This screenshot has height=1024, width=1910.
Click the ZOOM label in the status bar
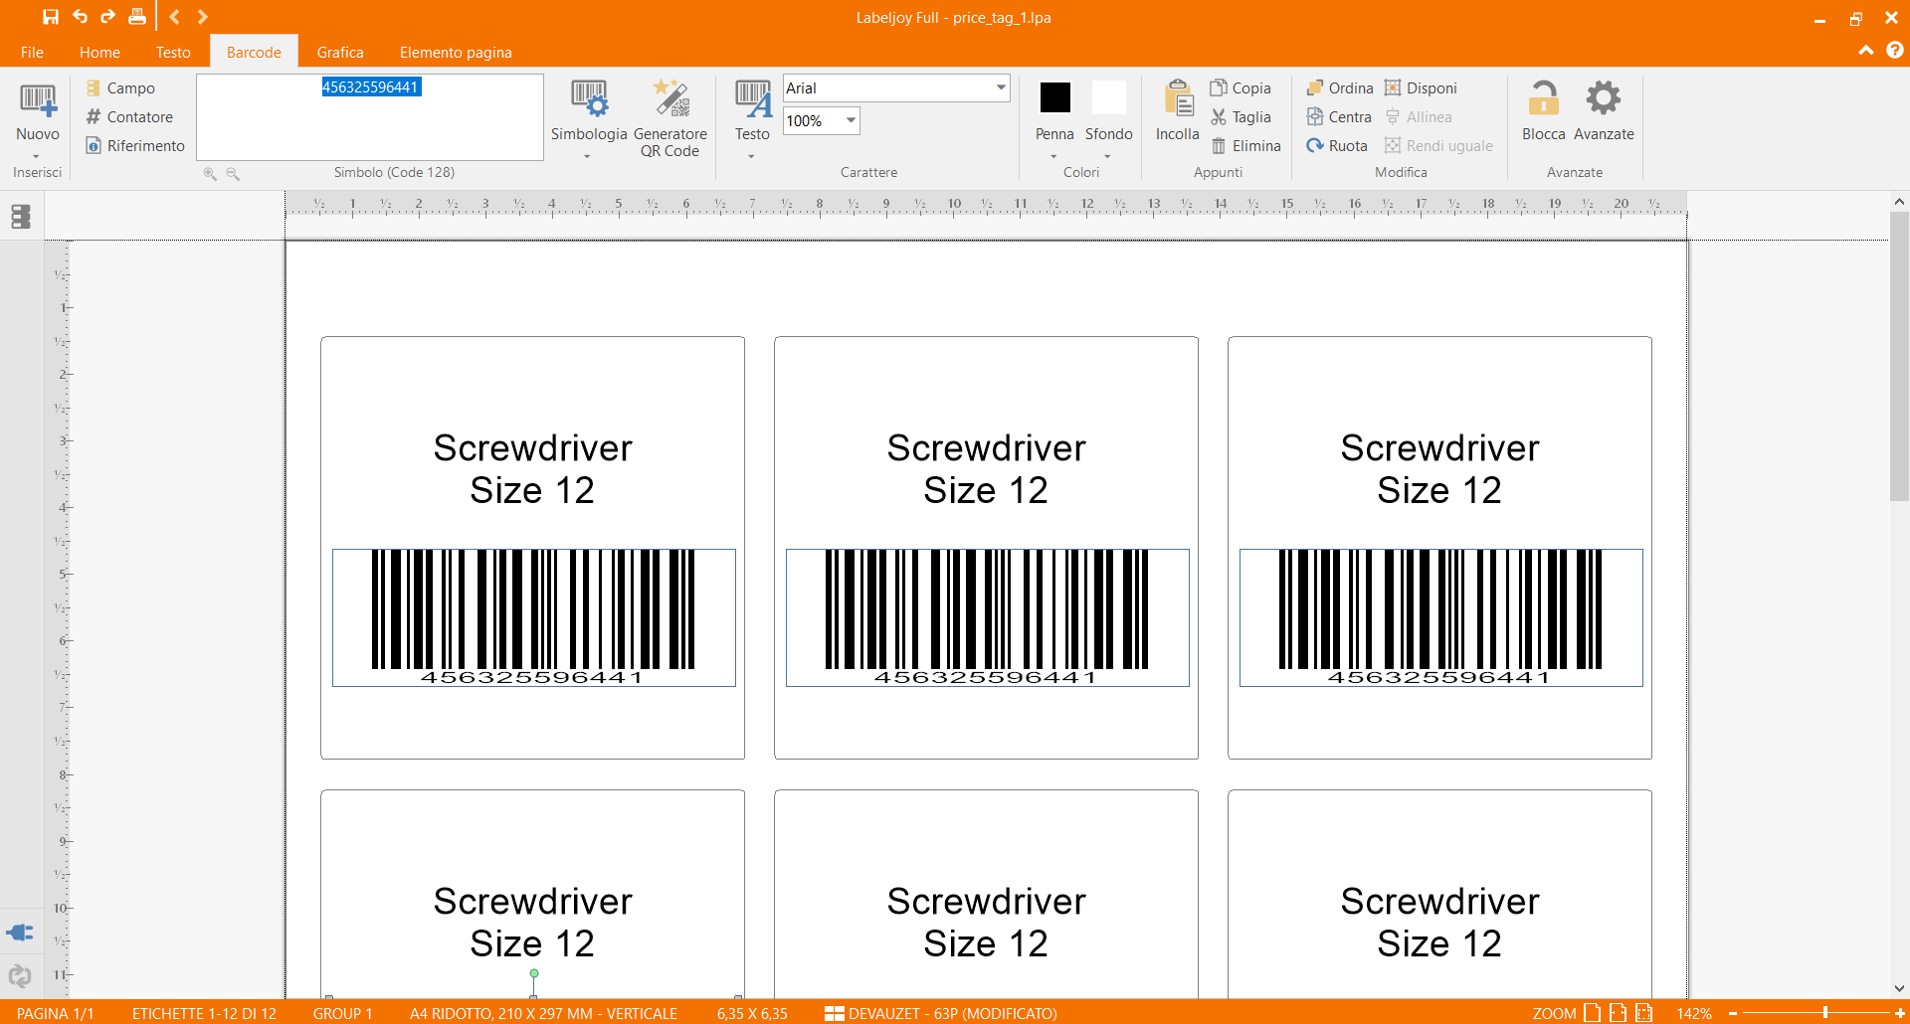[x=1554, y=1013]
